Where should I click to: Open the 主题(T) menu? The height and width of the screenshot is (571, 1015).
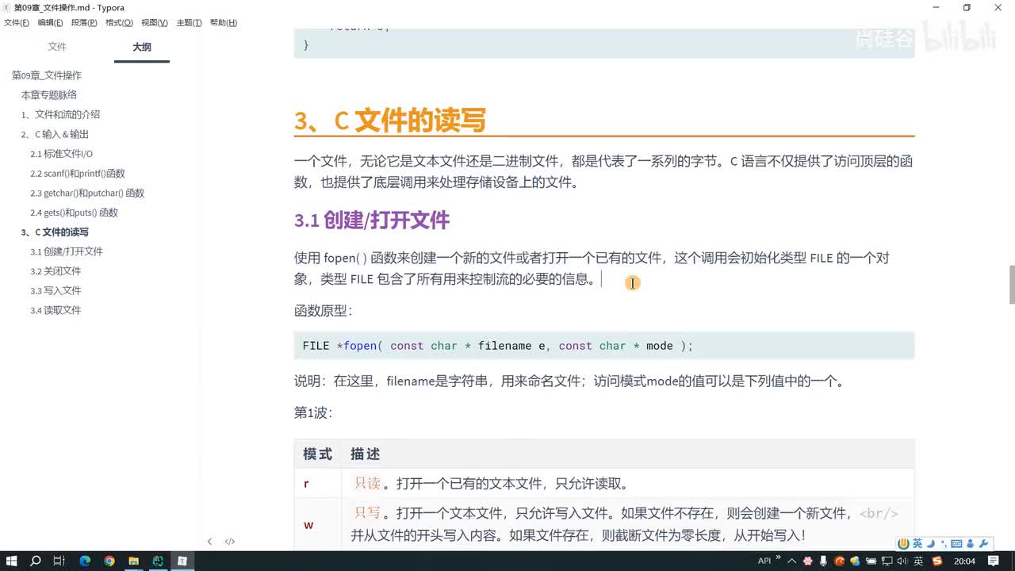click(x=189, y=23)
